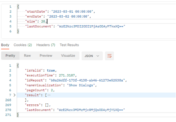Click the "size" key in the request
Image resolution: width=176 pixels, height=122 pixels.
pyautogui.click(x=31, y=21)
